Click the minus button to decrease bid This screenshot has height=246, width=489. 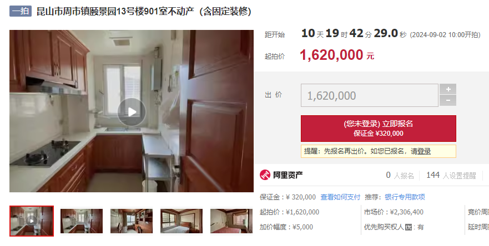(448, 100)
